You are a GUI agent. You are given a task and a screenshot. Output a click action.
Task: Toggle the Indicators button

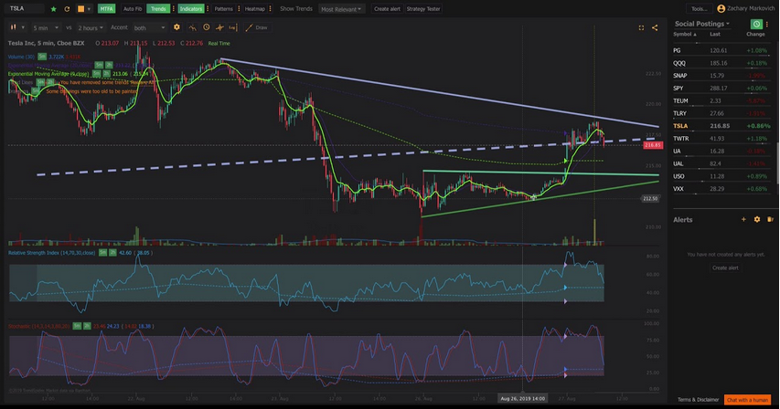coord(191,8)
